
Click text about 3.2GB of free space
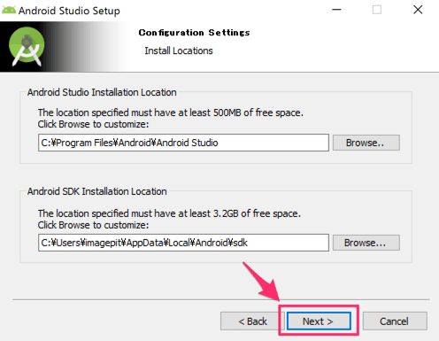169,213
